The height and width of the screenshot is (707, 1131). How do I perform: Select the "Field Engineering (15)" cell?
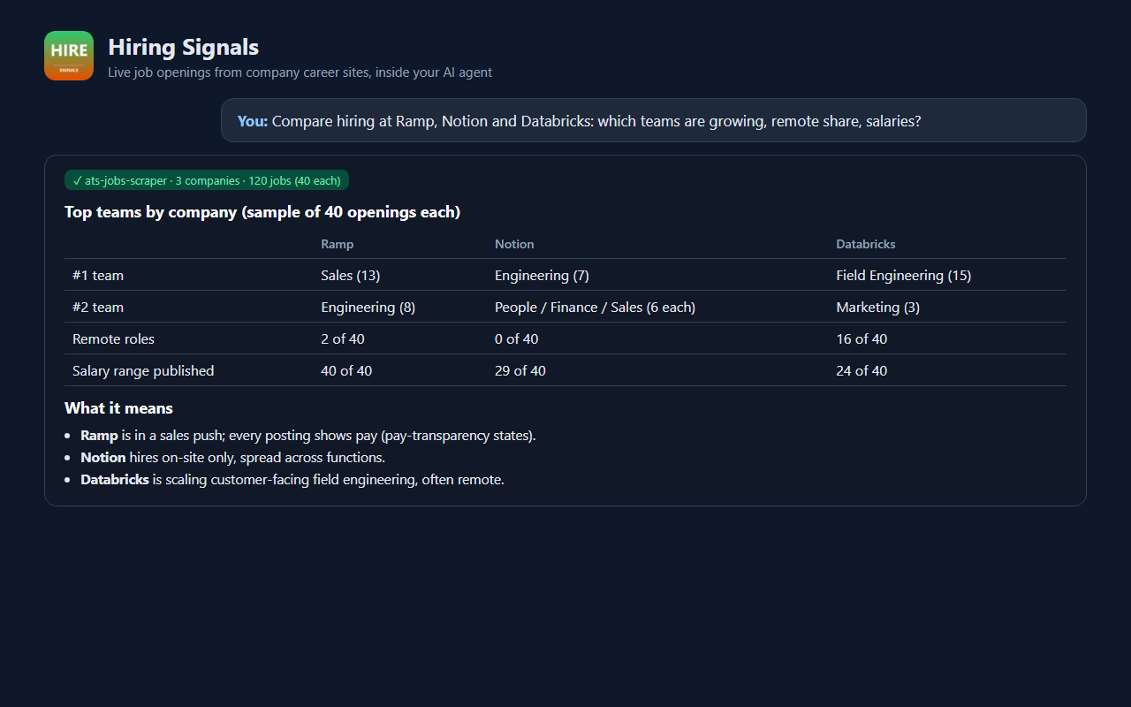[904, 276]
